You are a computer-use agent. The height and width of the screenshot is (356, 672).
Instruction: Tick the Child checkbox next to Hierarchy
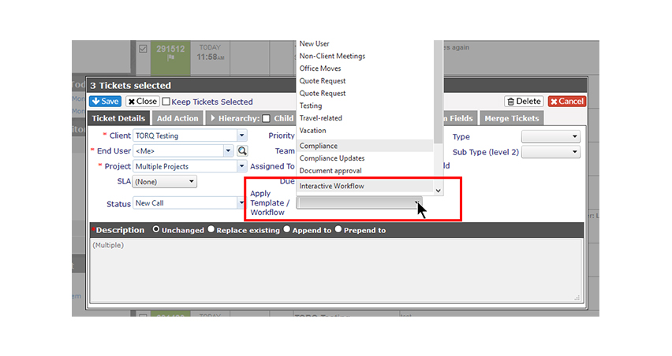[x=266, y=118]
